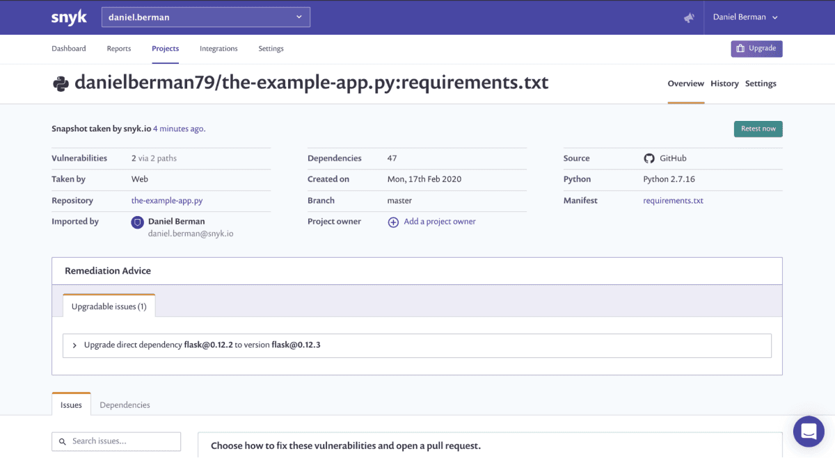Click the 2 via 2 paths value

[154, 158]
